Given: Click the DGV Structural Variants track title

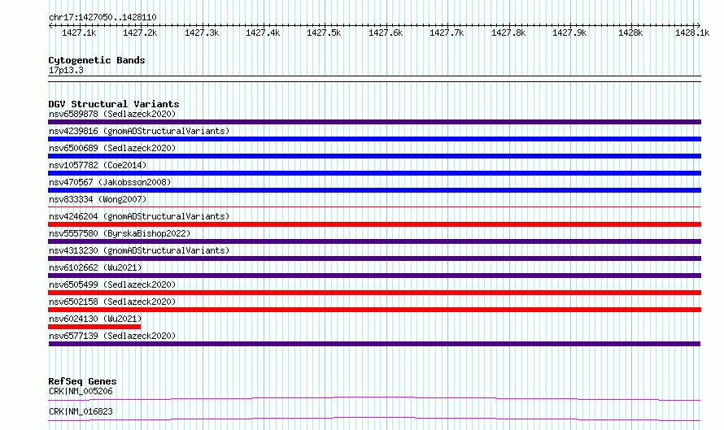Looking at the screenshot, I should 114,104.
